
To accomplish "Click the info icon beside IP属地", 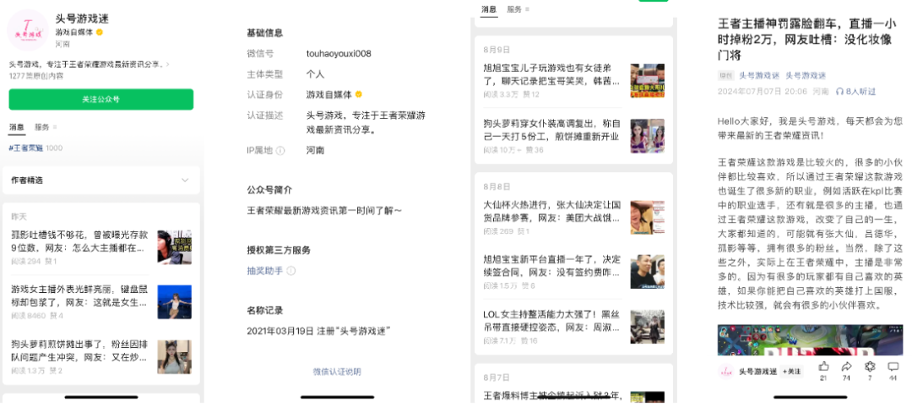I will point(280,150).
